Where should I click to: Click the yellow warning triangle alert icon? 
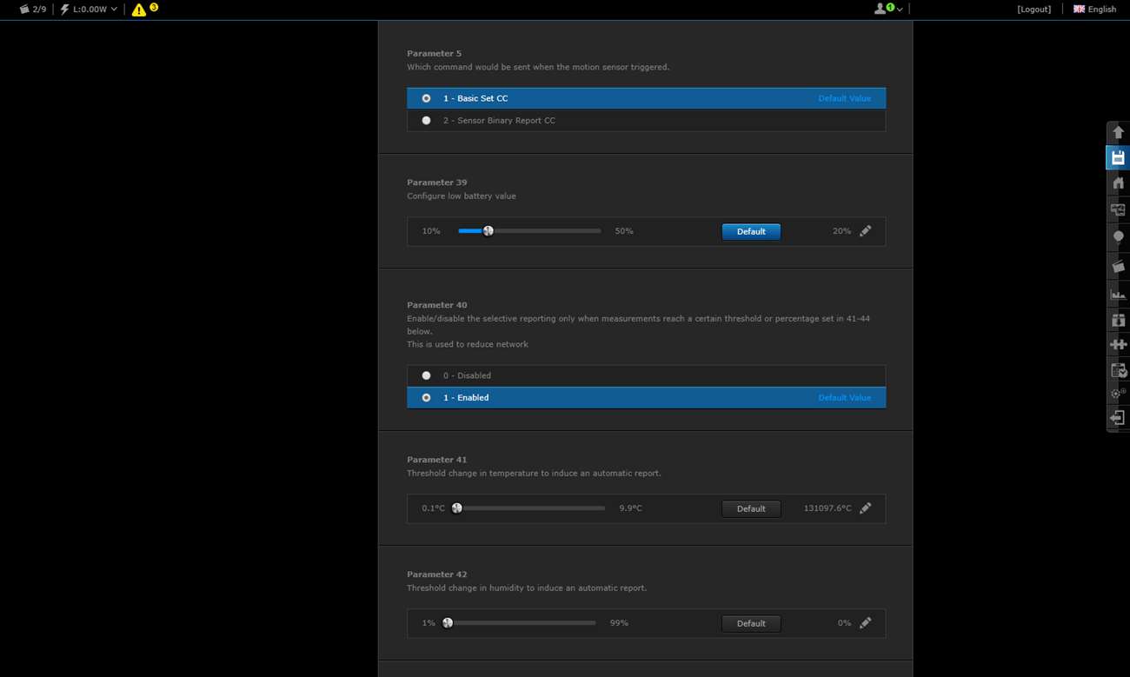click(x=139, y=10)
